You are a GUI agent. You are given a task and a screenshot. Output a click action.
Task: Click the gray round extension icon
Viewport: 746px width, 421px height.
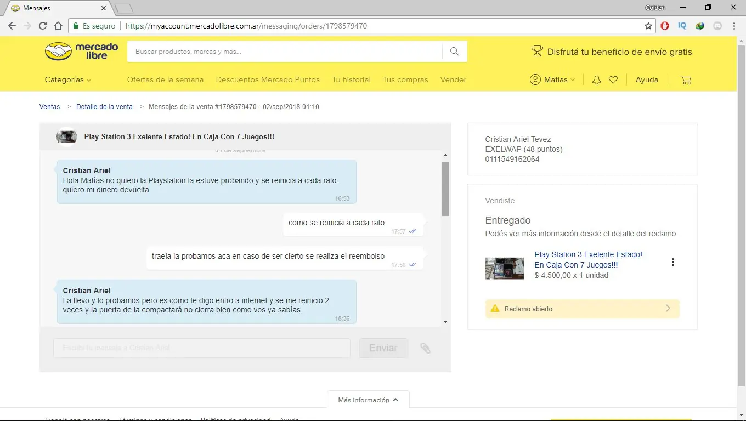click(717, 26)
